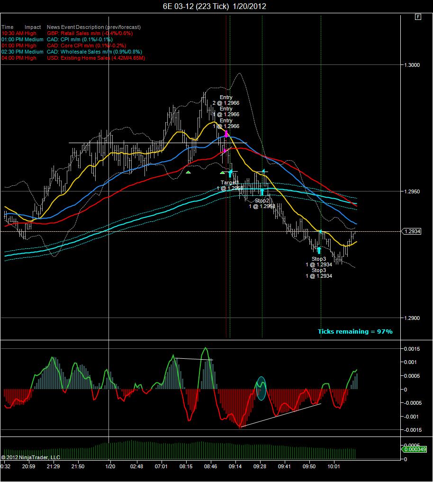Viewport: 433px width, 482px height.
Task: Click the 1.2950 price axis label
Action: (x=412, y=191)
